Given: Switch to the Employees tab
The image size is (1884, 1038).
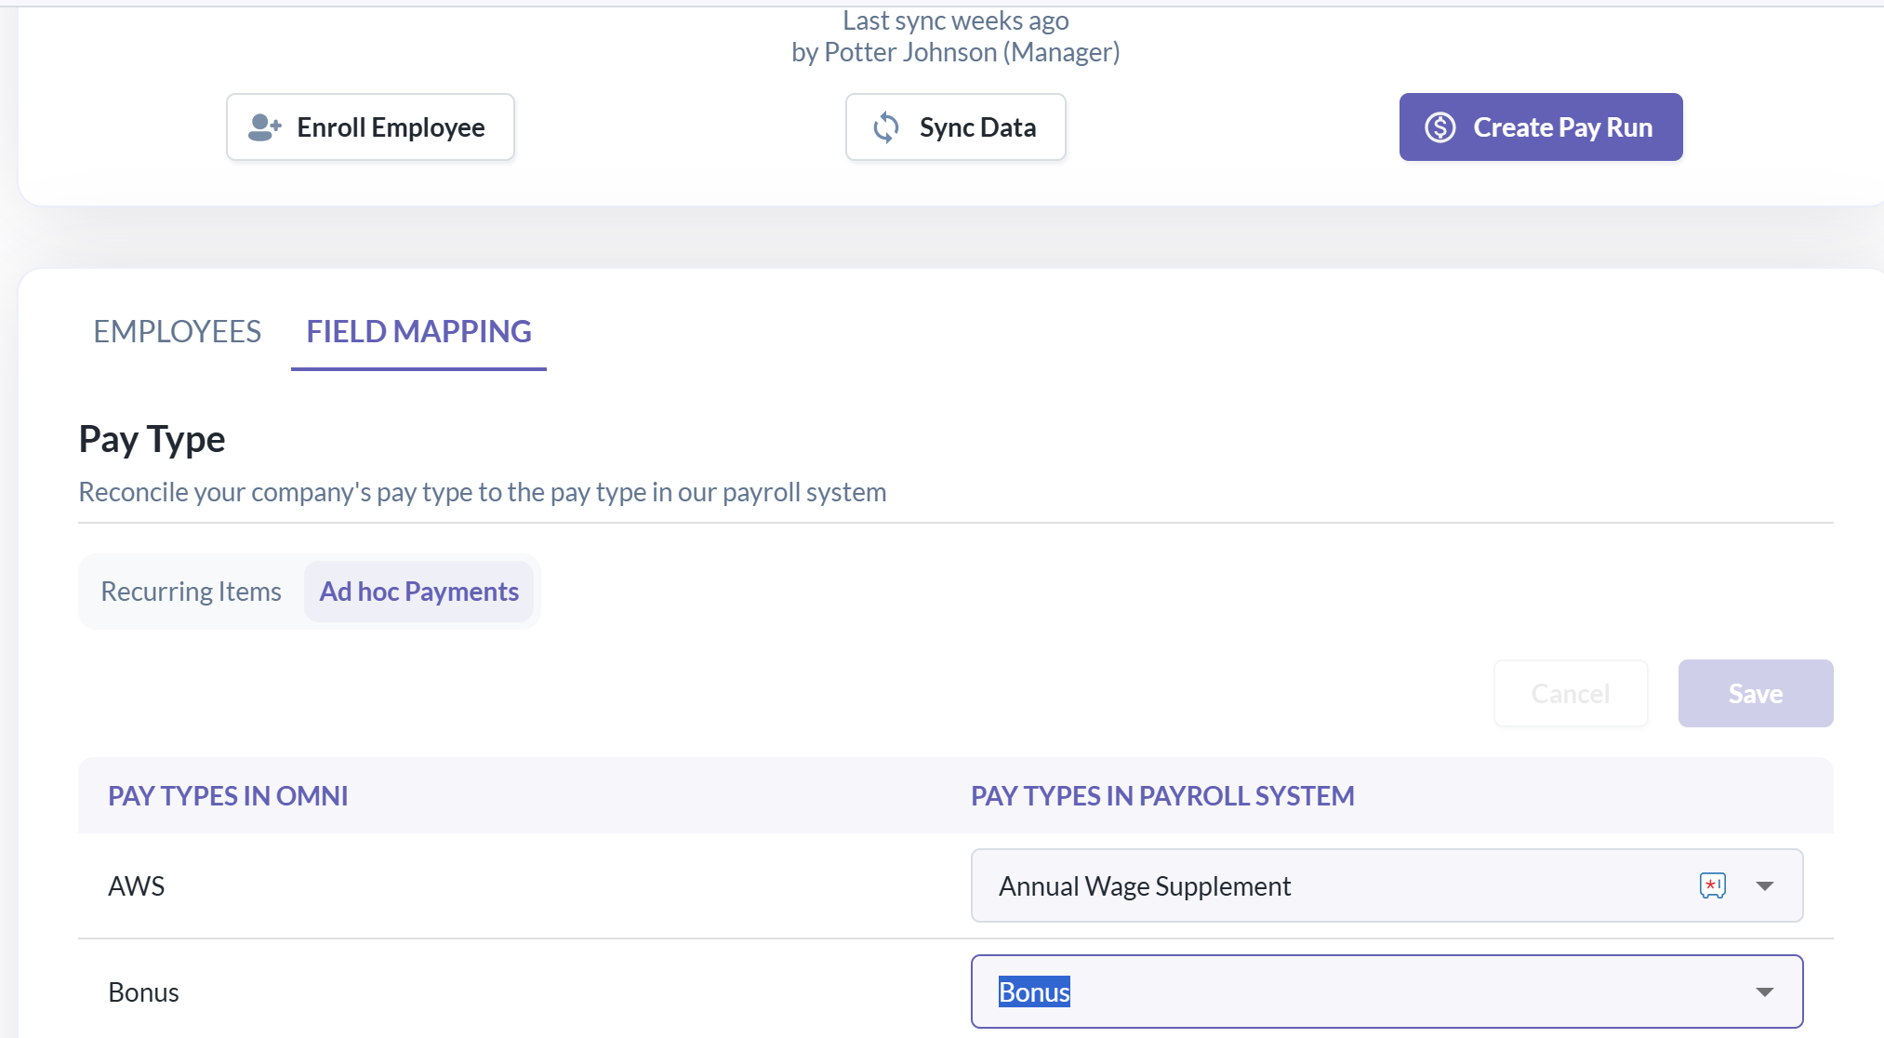Looking at the screenshot, I should pyautogui.click(x=177, y=332).
